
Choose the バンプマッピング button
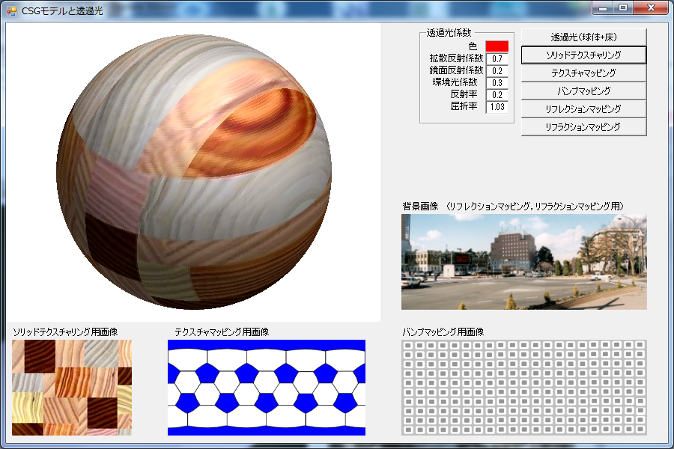click(583, 91)
